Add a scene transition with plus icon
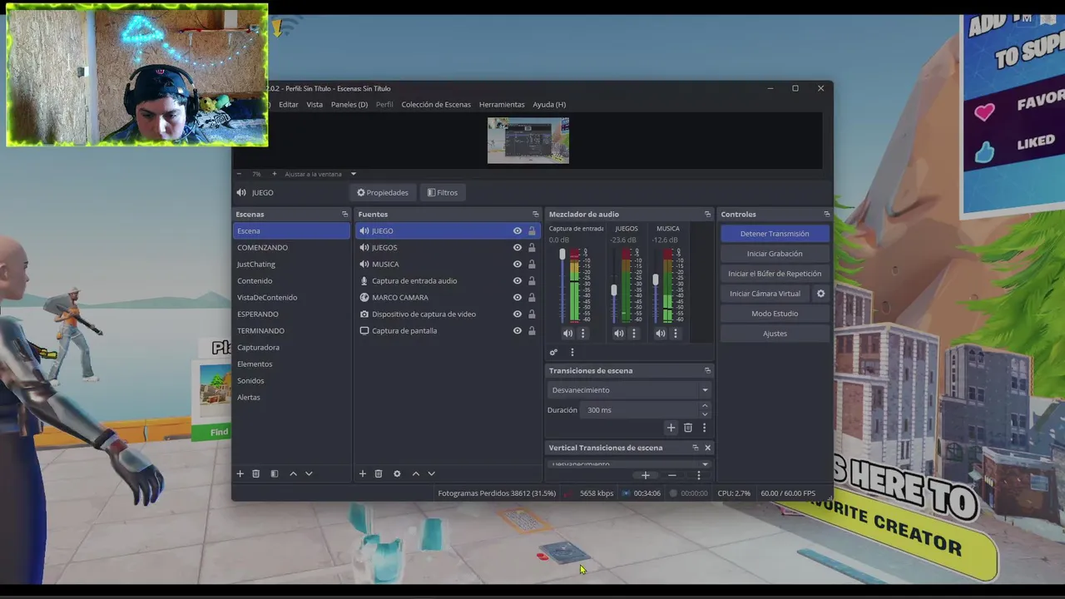Image resolution: width=1065 pixels, height=599 pixels. click(x=671, y=428)
